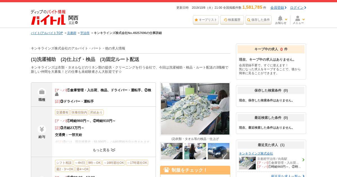Viewport: 337px width, 177px height.
Task: Click the 交通費有 tag
Action: pyautogui.click(x=62, y=112)
